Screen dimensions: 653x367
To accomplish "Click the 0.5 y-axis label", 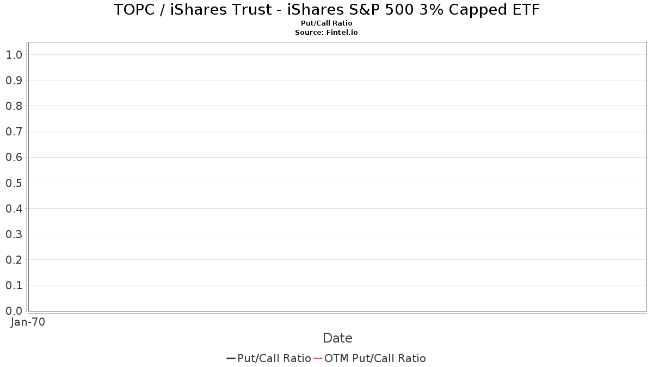I will point(14,183).
